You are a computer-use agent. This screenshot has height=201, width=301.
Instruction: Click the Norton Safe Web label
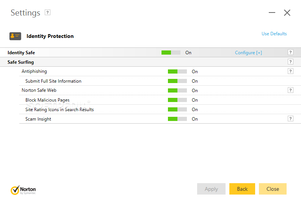pyautogui.click(x=39, y=90)
